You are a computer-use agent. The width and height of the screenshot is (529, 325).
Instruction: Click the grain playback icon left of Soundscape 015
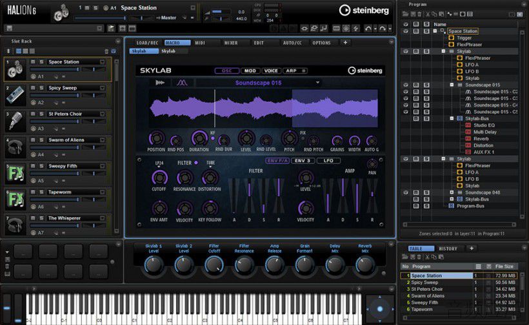click(160, 83)
